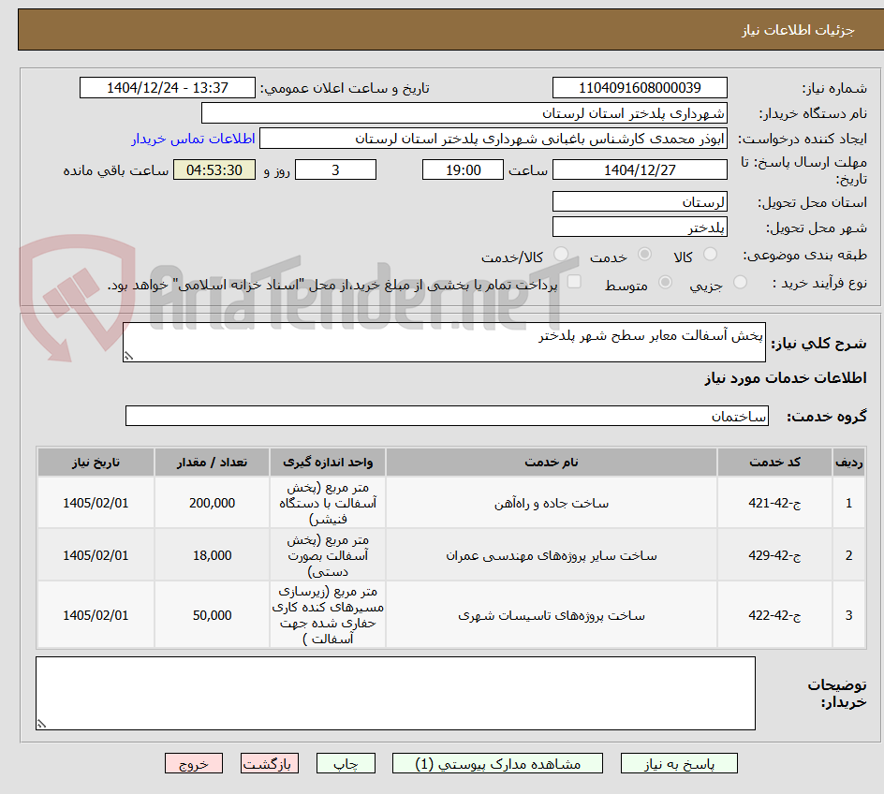Click unit cell mentioning زیرسازی مسیرهای کنده کاری
The width and height of the screenshot is (884, 794).
coord(328,615)
